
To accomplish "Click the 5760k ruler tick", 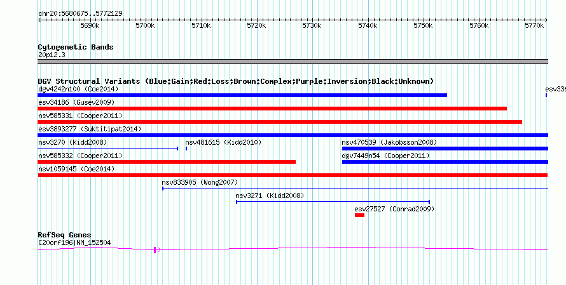I will click(x=479, y=25).
